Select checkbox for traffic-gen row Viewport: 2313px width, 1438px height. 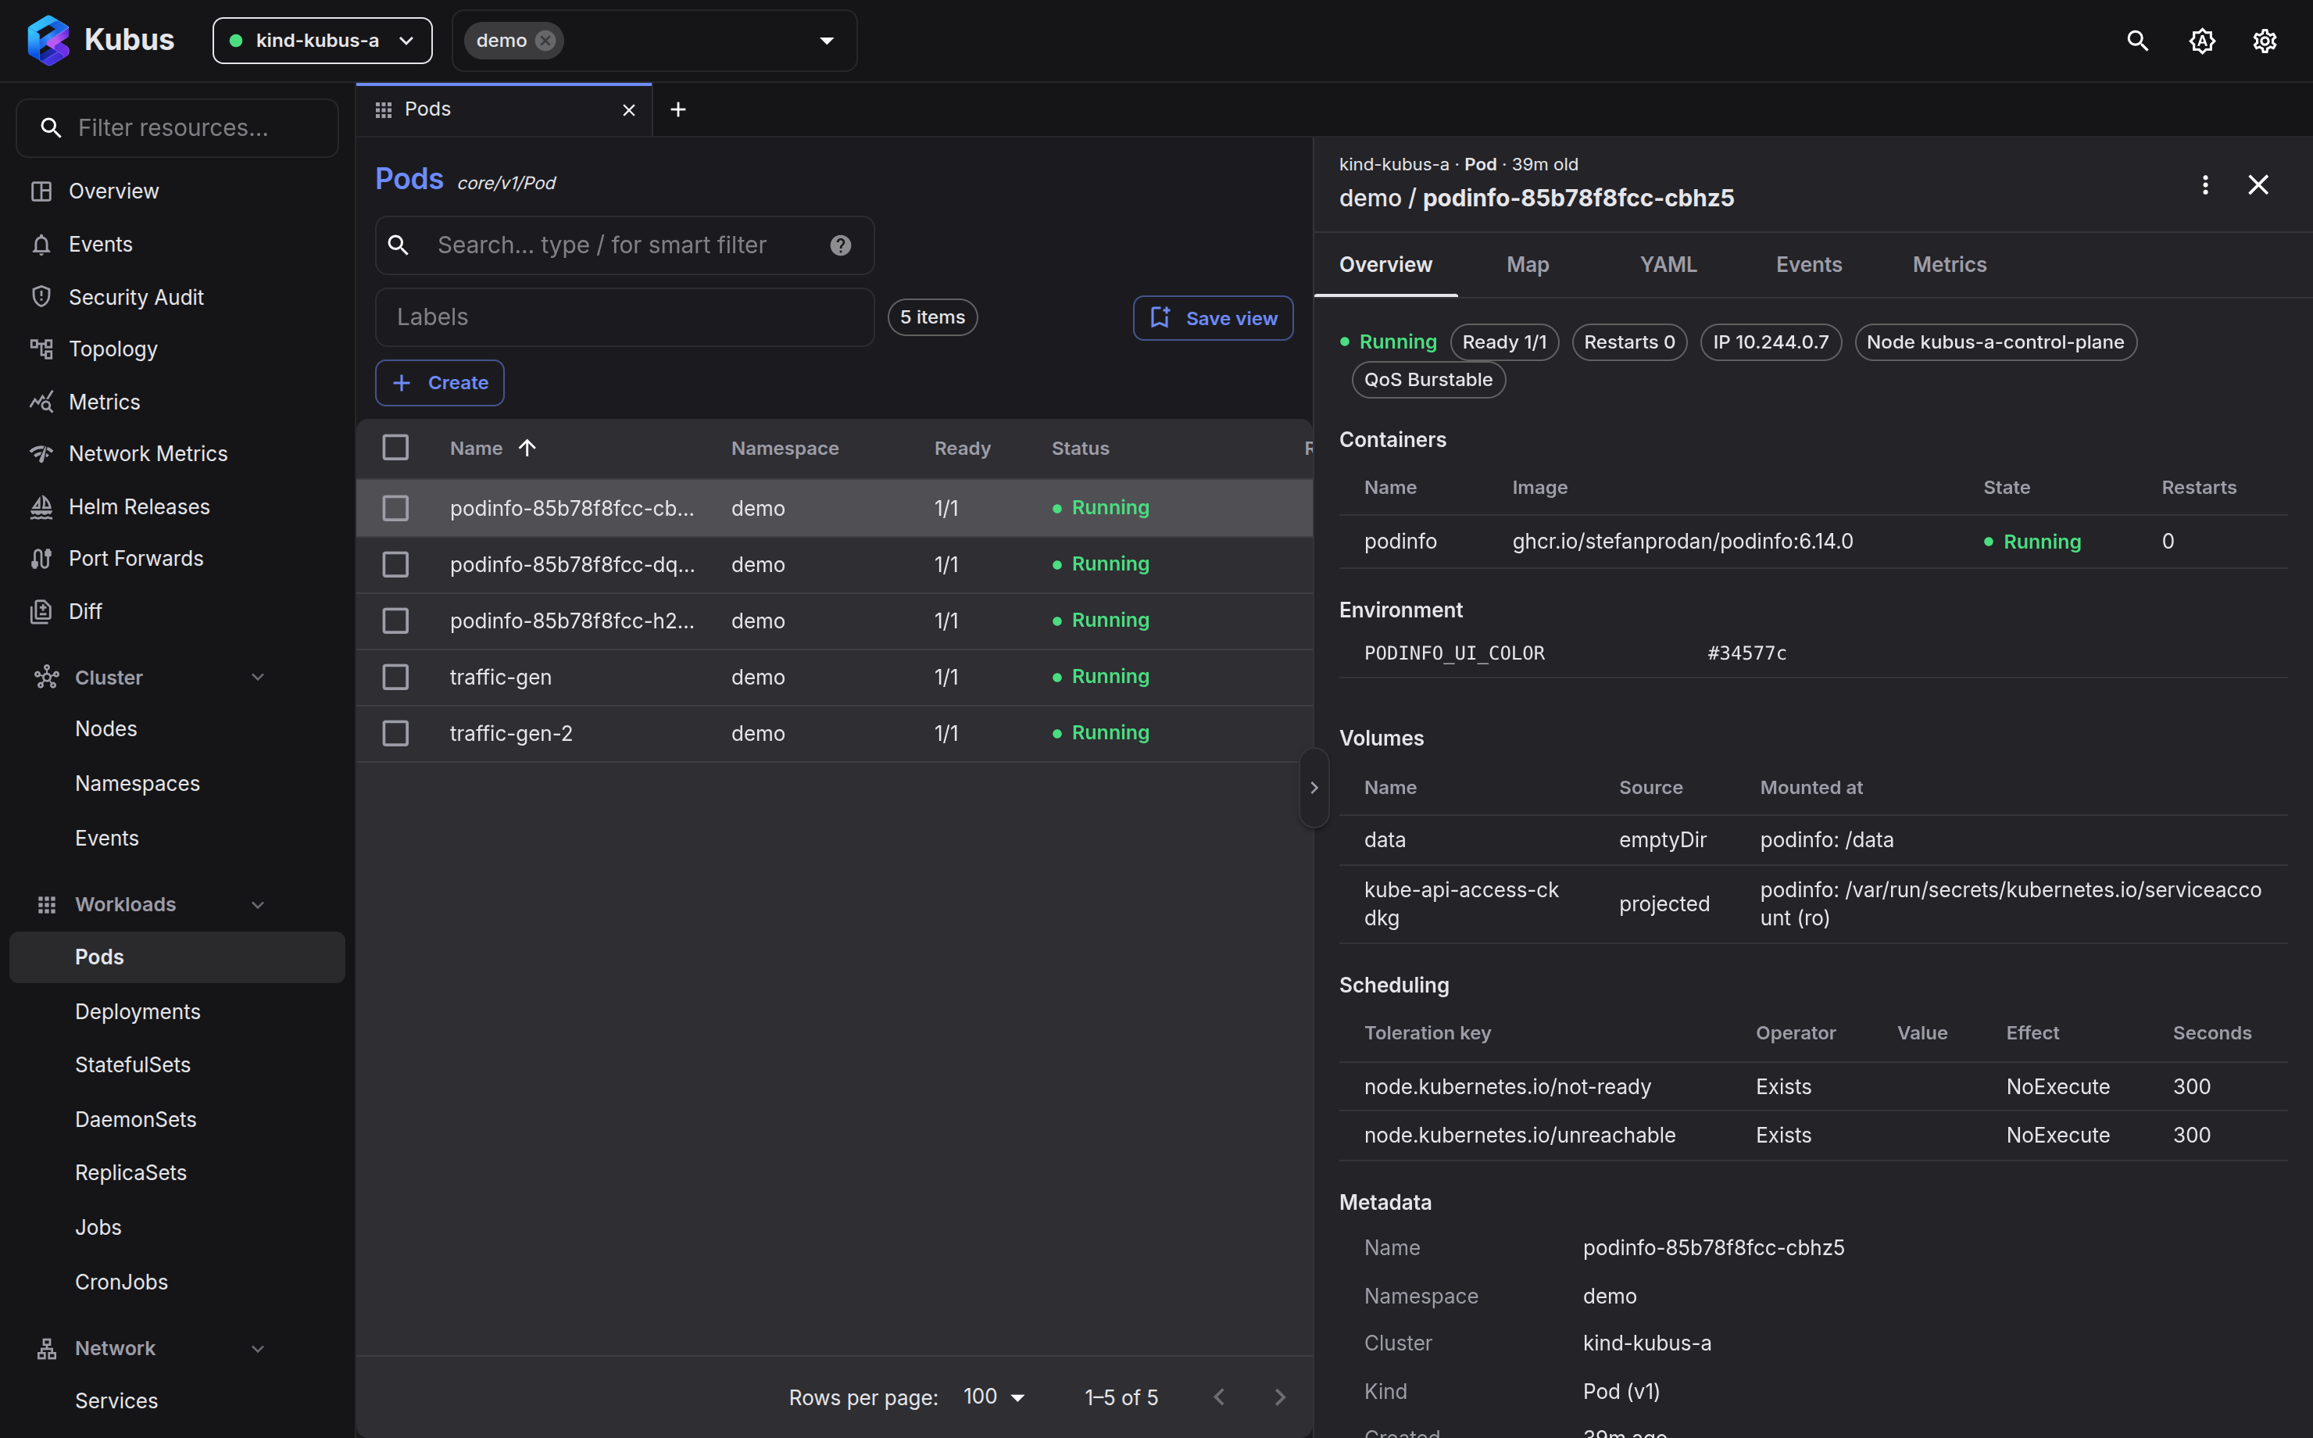pyautogui.click(x=395, y=677)
